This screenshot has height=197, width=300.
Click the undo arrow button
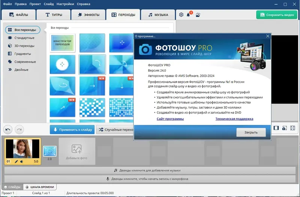coord(7,130)
